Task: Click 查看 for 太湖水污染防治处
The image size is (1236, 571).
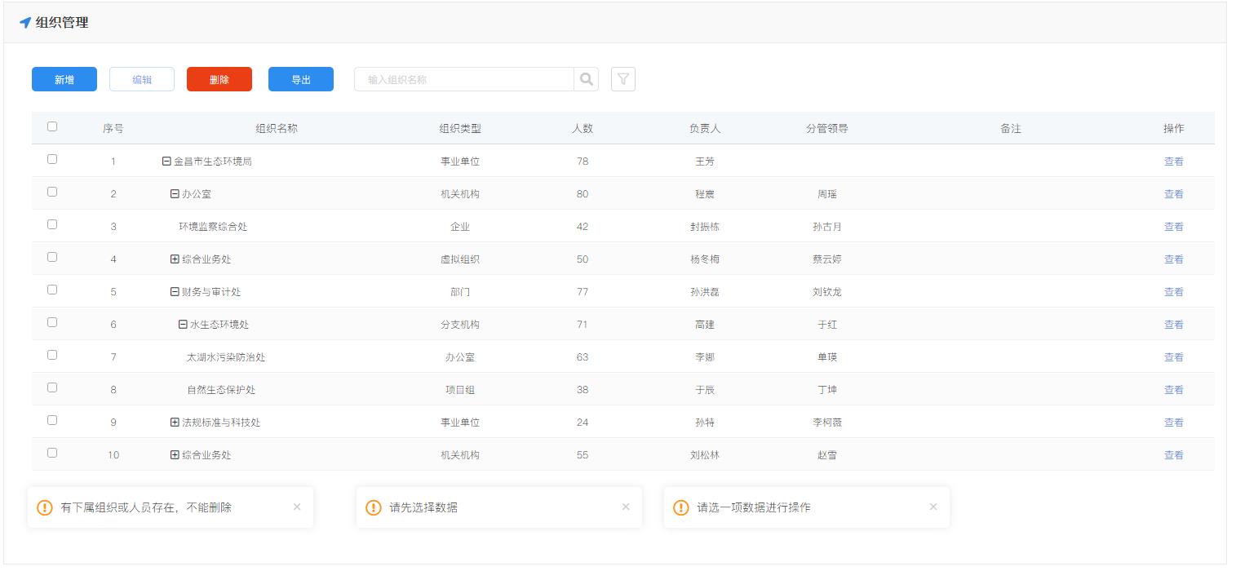Action: pos(1174,357)
